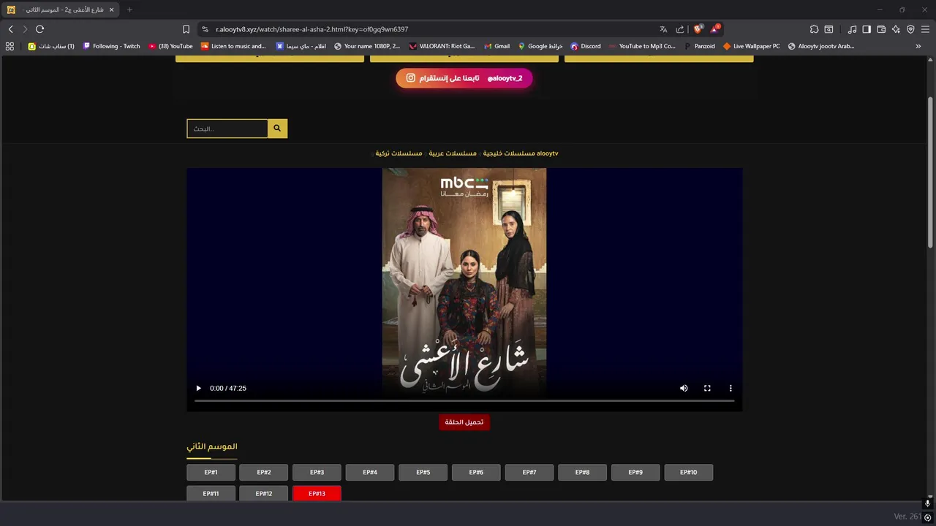Select the highlighted episode EP#13

coord(317,494)
